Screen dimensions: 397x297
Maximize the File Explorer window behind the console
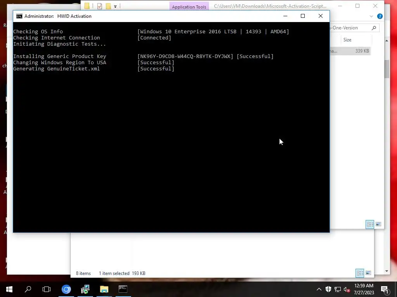coord(357,6)
